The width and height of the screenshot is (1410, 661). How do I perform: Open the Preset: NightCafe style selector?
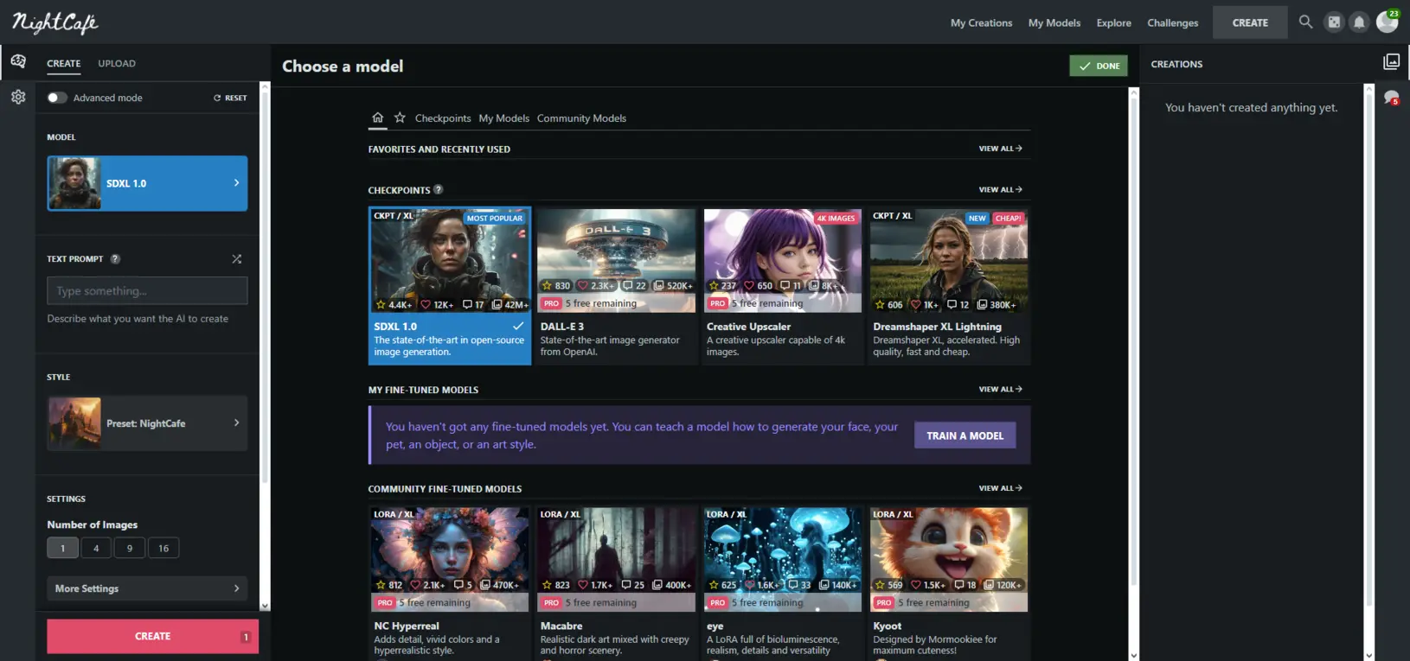pos(147,423)
